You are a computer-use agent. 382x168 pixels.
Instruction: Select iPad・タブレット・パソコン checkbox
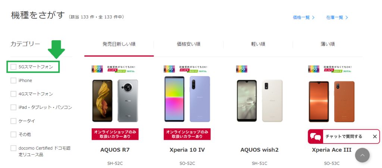point(14,107)
